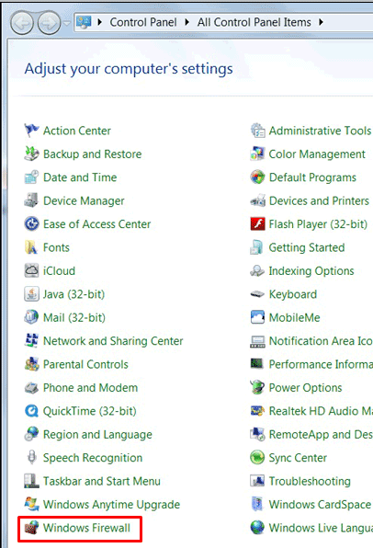The height and width of the screenshot is (548, 373).
Task: Open the Sync Center link
Action: 298,458
